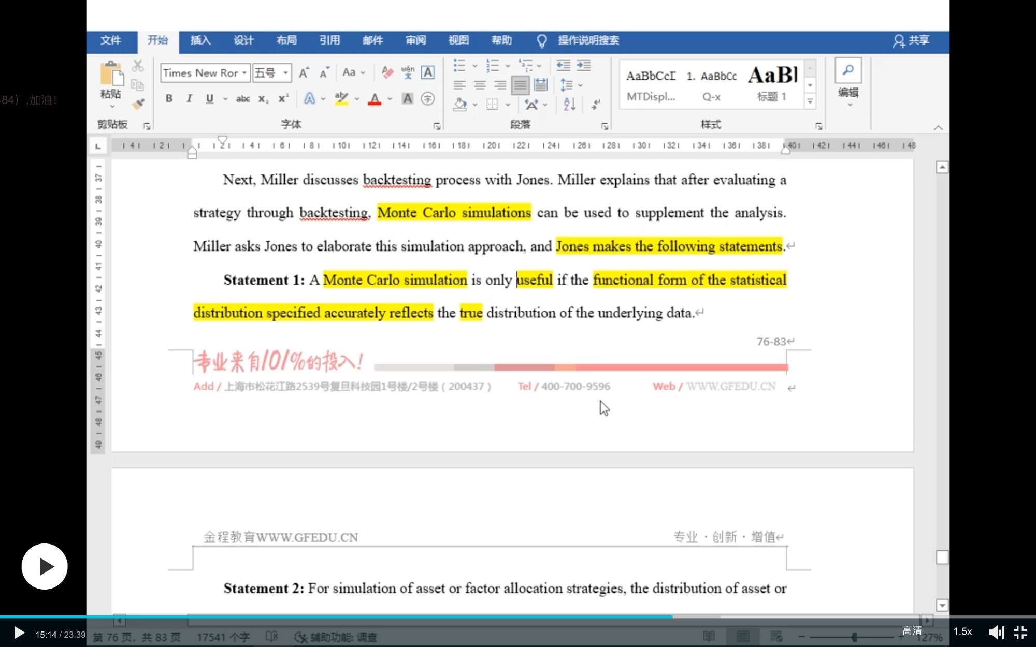Click the vertical scrollbar down arrow
Viewport: 1036px width, 647px height.
pos(942,605)
